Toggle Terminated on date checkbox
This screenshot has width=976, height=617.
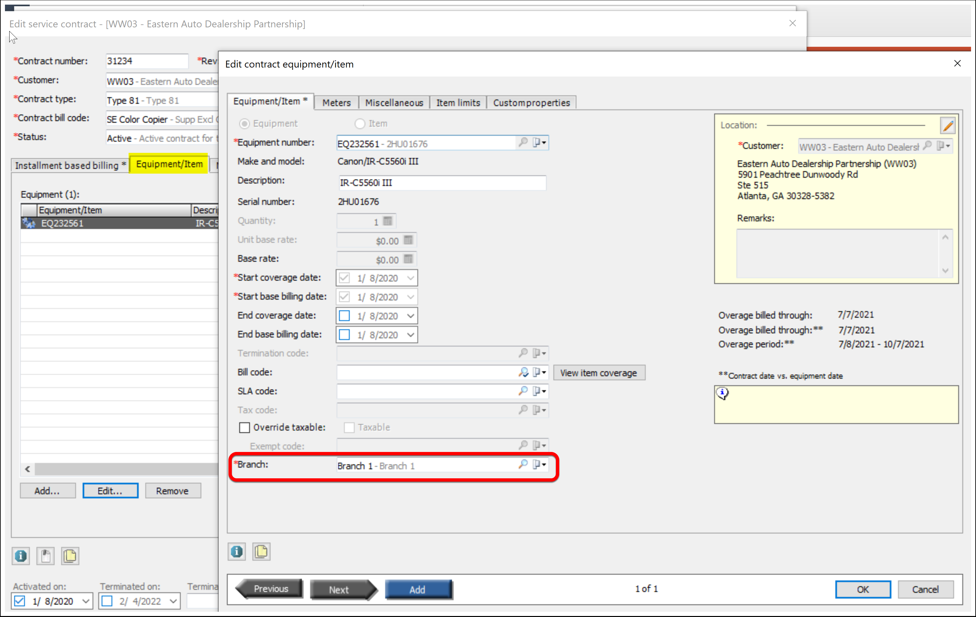click(107, 601)
